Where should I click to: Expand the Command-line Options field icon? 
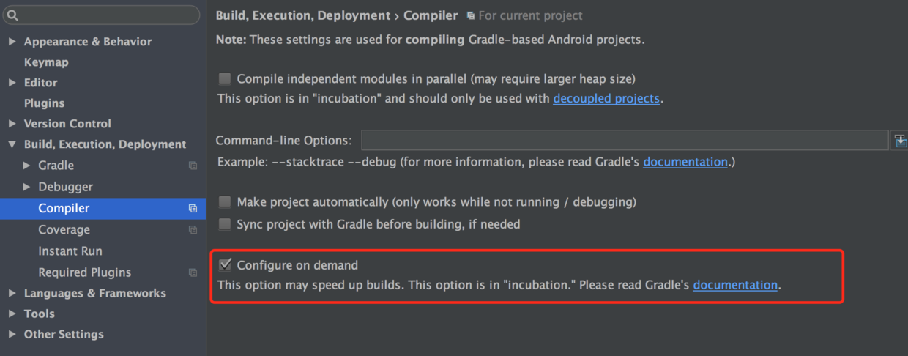(x=900, y=141)
